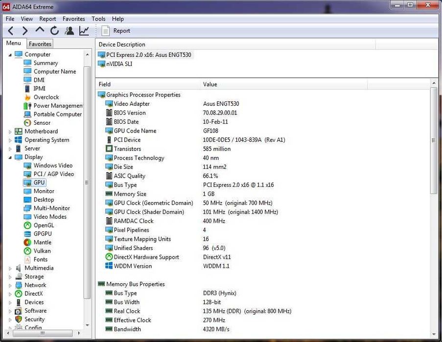Image resolution: width=442 pixels, height=342 pixels.
Task: Switch to the Menu tab in sidebar
Action: click(x=14, y=43)
